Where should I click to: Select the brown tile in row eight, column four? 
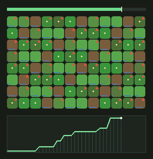pos(47,103)
